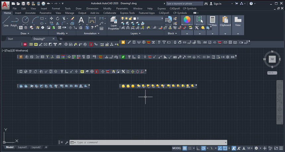Open the Start file tab
Image resolution: width=285 pixels, height=152 pixels.
10,39
